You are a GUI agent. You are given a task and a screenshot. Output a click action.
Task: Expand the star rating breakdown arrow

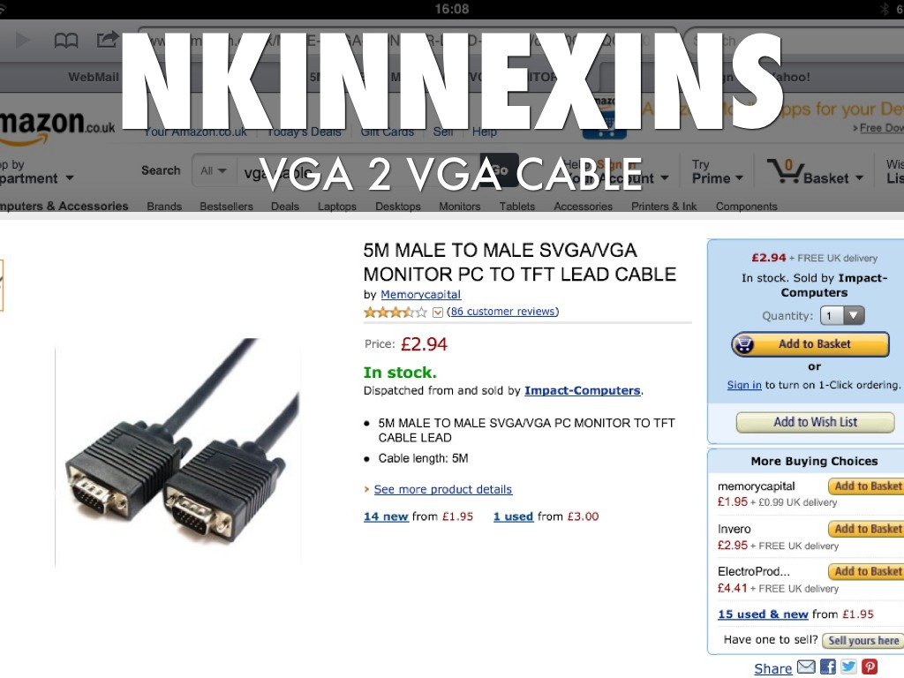[438, 313]
